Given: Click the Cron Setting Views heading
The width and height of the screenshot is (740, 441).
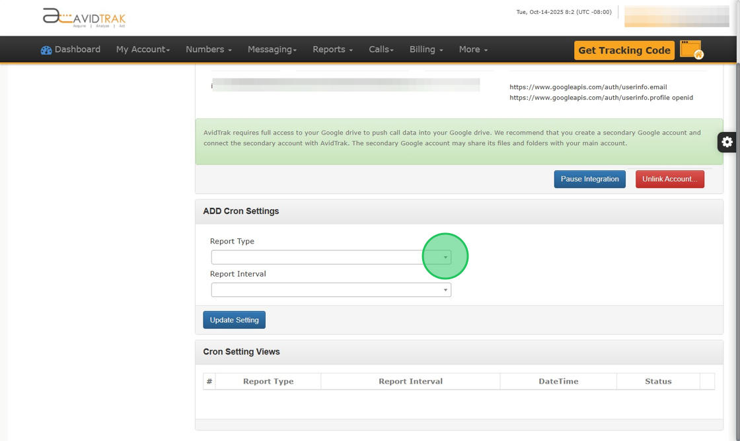Looking at the screenshot, I should [242, 352].
